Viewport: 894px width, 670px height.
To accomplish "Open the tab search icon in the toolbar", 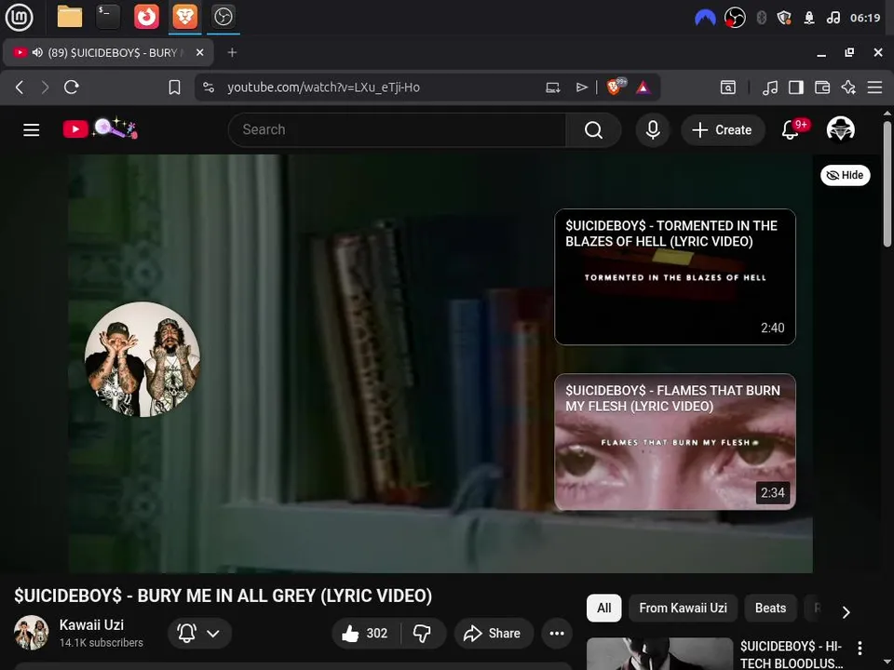I will [728, 87].
